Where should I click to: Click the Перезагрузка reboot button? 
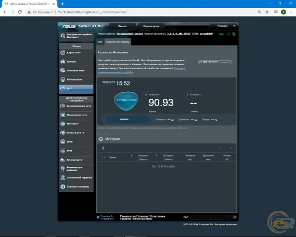click(x=151, y=26)
